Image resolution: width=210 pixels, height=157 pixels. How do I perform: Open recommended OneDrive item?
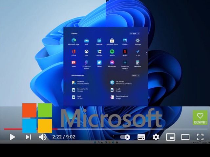80,83
